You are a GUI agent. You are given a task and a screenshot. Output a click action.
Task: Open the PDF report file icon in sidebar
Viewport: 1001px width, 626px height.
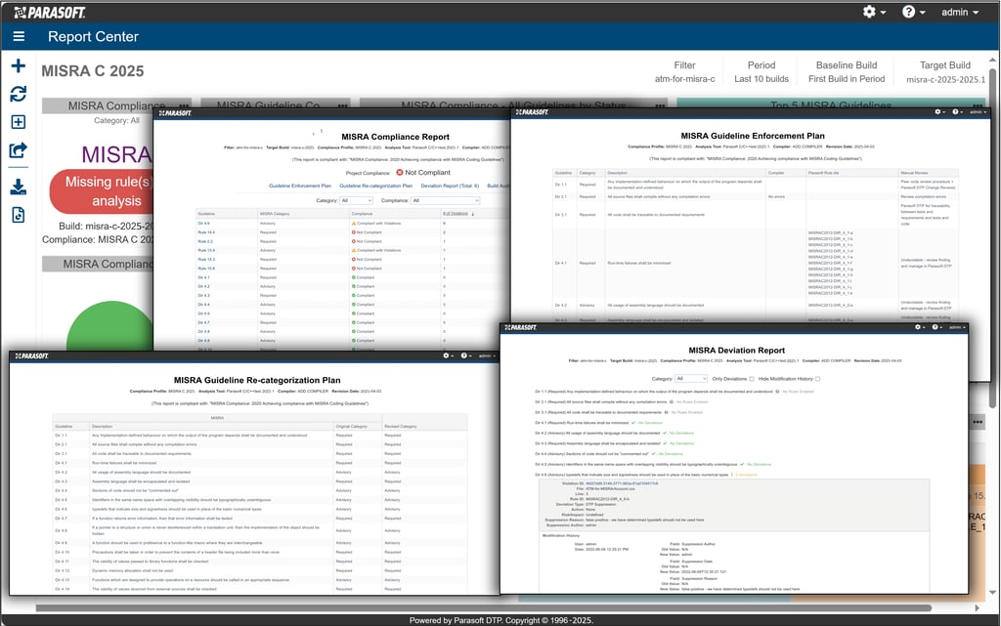point(19,215)
